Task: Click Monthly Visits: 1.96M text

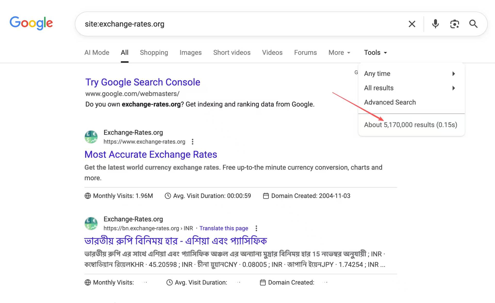Action: click(123, 196)
